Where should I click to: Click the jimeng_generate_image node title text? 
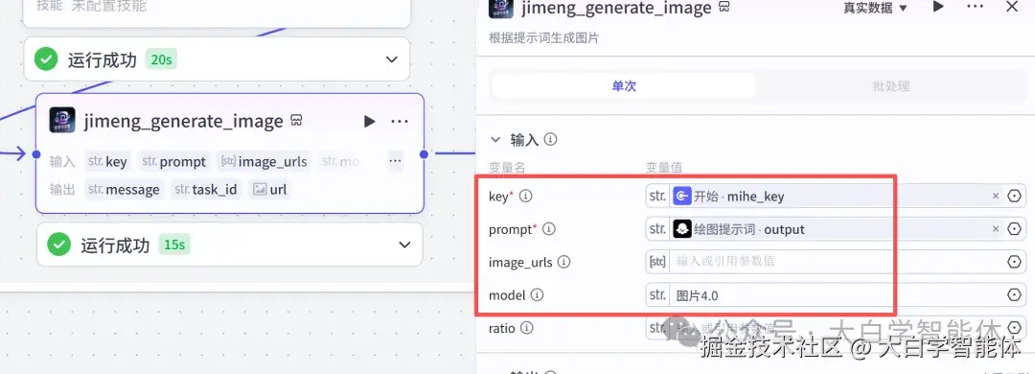click(183, 121)
